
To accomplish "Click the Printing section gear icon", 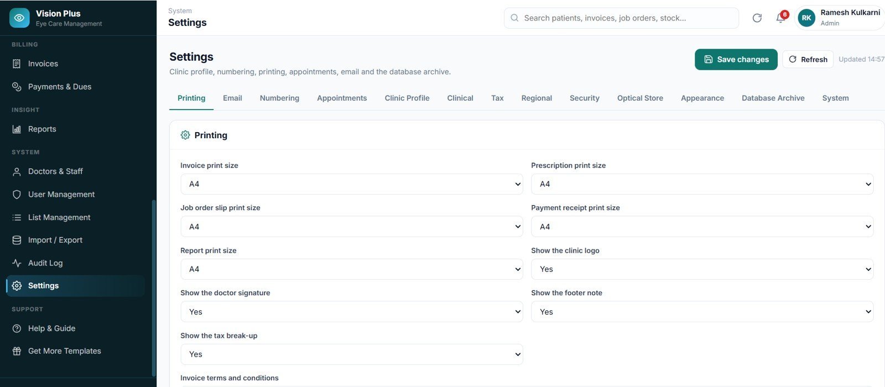I will 185,135.
